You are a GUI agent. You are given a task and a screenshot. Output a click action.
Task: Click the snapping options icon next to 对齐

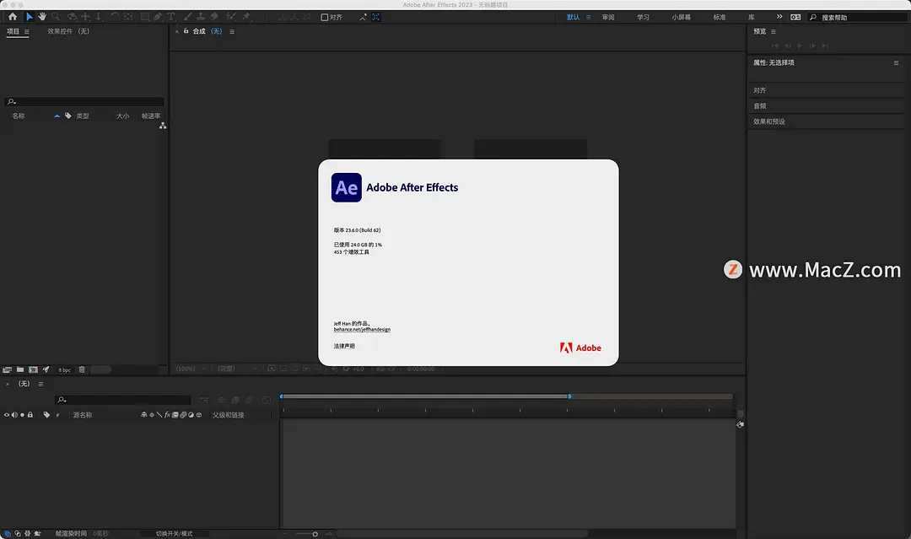point(363,17)
